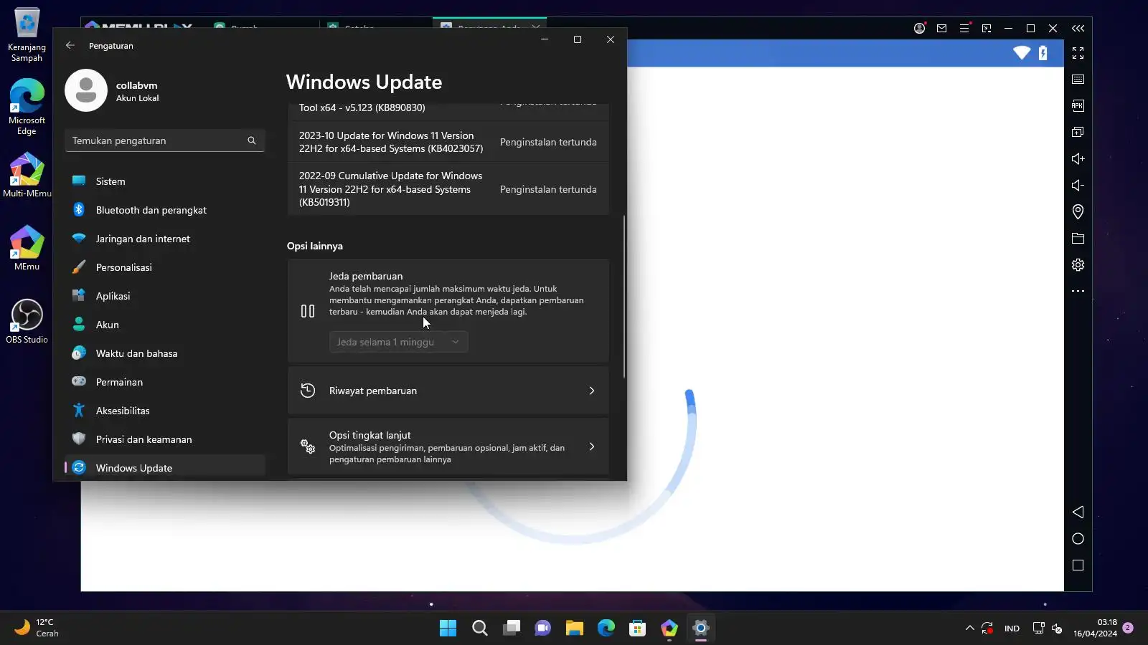Open Riwayat pembaruan update history
Viewport: 1148px width, 645px height.
[448, 391]
